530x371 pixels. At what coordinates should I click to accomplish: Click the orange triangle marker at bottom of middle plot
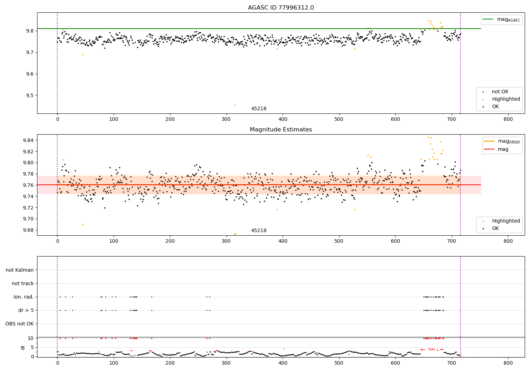[235, 234]
